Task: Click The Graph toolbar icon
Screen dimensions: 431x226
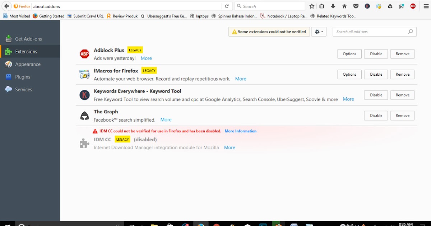Action: (390, 6)
